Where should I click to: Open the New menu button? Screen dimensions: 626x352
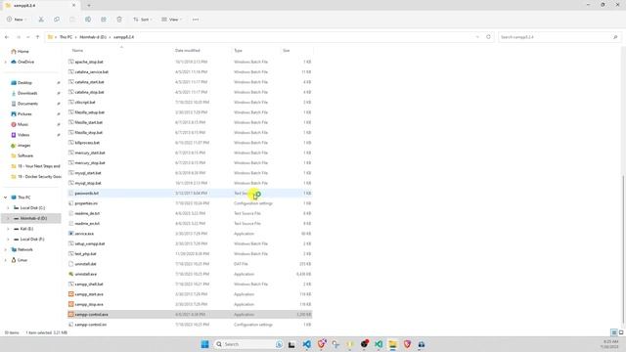tap(17, 20)
